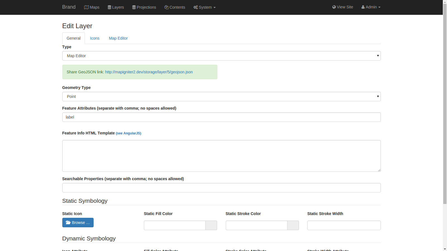447x251 pixels.
Task: Open the Contents section icon
Action: point(166,7)
